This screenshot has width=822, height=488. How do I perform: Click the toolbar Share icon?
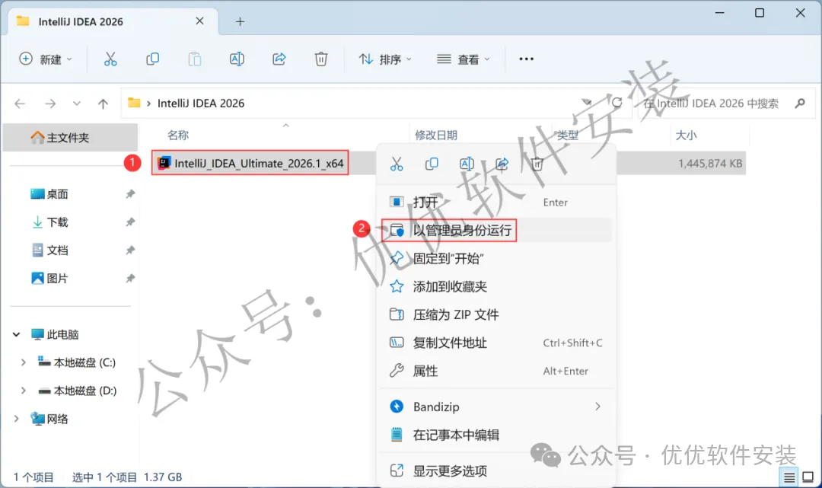(x=279, y=59)
